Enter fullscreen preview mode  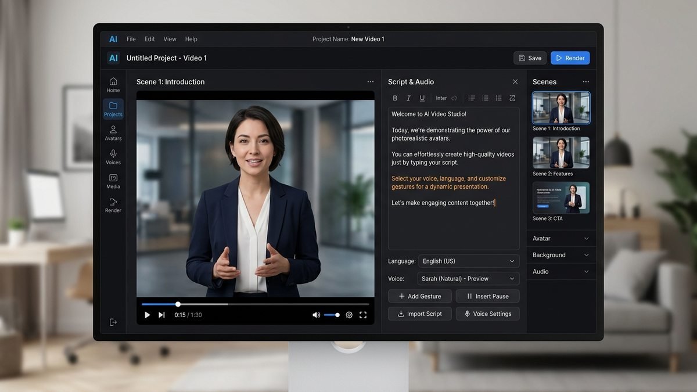[x=363, y=315]
